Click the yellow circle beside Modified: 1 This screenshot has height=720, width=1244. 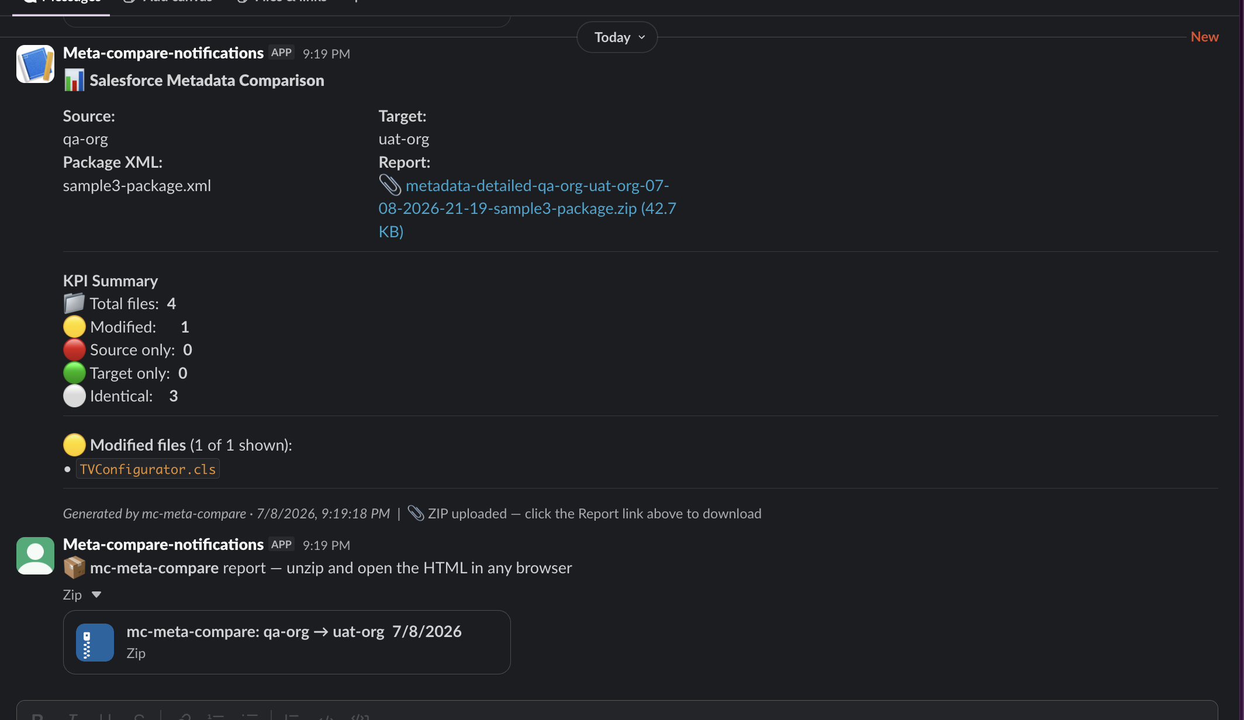point(74,327)
